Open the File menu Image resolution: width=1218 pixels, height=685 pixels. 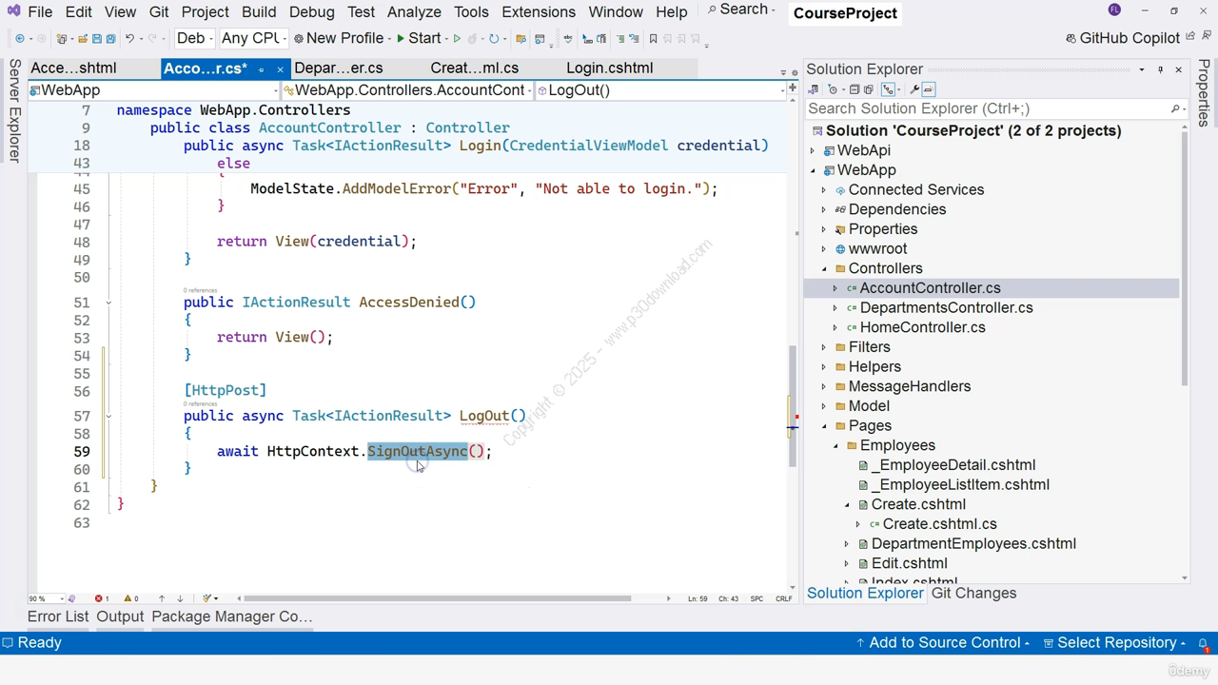pos(40,11)
